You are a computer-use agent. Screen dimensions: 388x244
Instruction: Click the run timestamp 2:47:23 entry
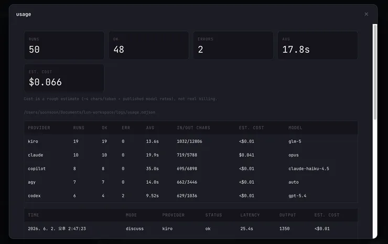[x=57, y=229]
